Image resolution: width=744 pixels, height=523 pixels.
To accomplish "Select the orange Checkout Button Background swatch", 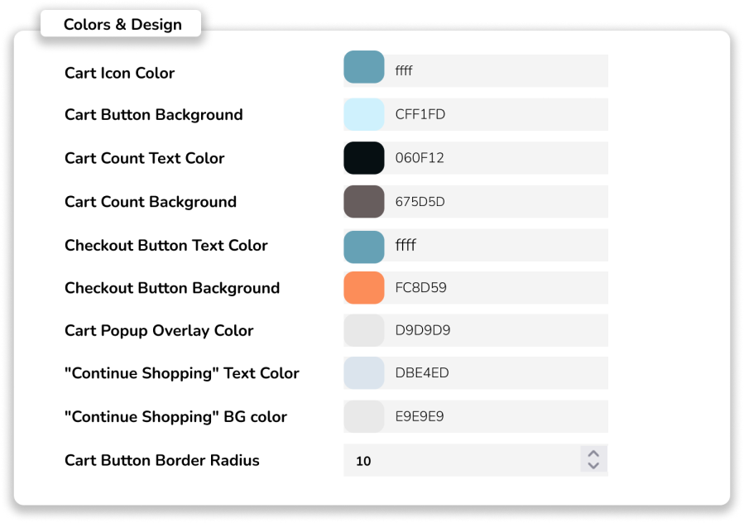I will [364, 288].
